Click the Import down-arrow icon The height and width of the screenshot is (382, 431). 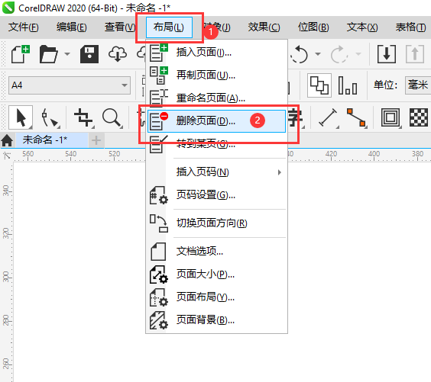pos(387,54)
